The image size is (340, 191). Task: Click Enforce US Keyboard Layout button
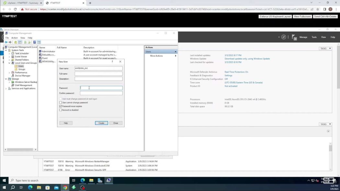(x=275, y=16)
